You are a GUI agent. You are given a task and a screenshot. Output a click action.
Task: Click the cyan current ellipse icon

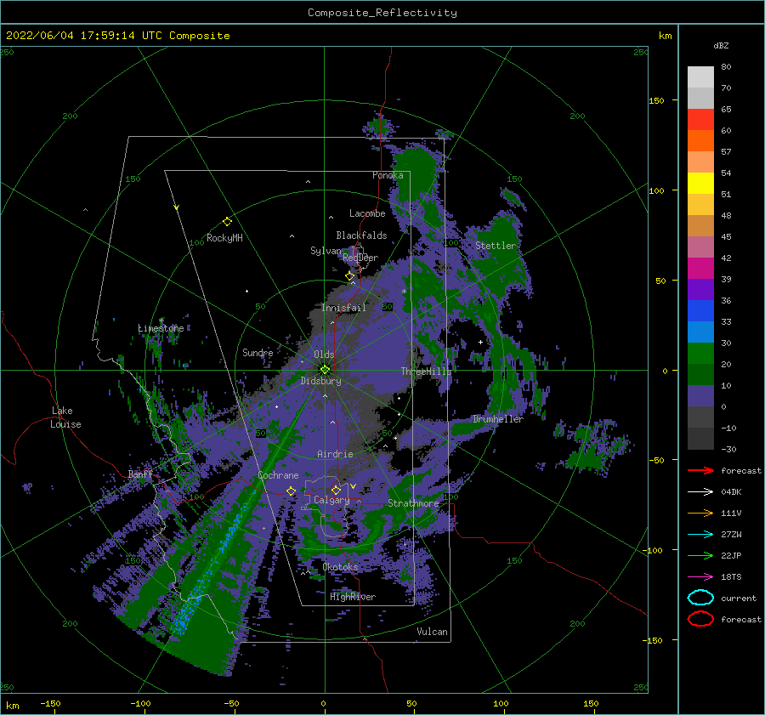coord(700,598)
